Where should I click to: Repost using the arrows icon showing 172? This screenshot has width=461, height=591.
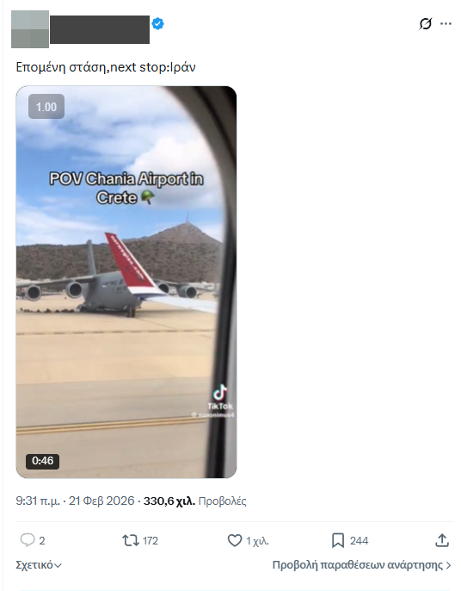click(x=130, y=540)
